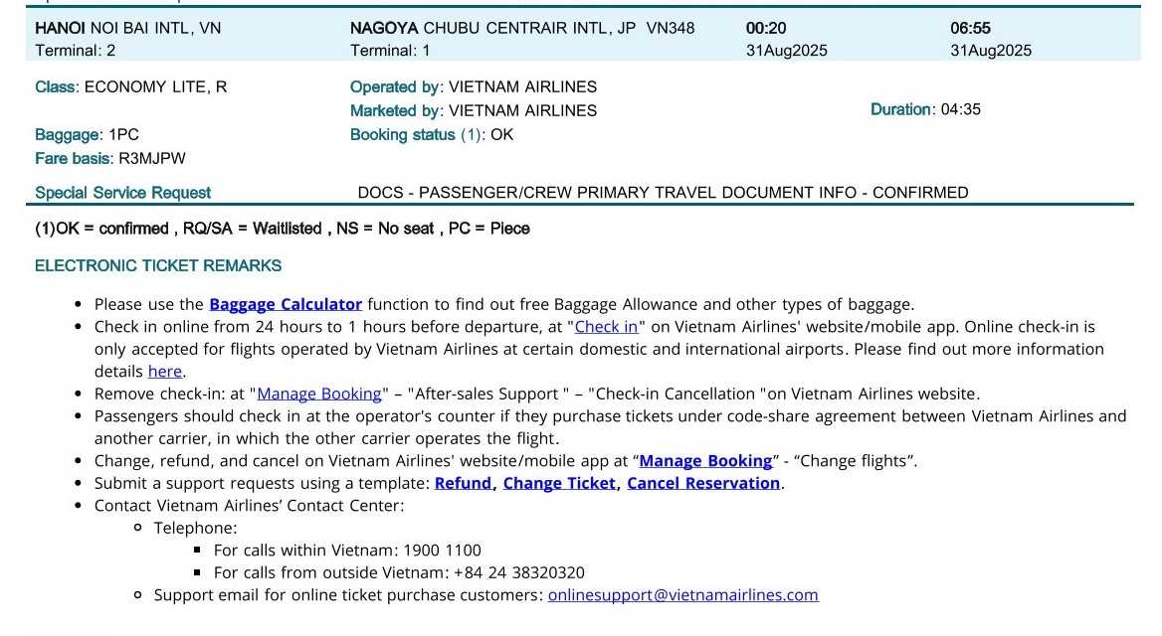Click the HANOI NOI BAI INTL departure airport
Viewport: 1162px width, 636px height.
click(127, 28)
